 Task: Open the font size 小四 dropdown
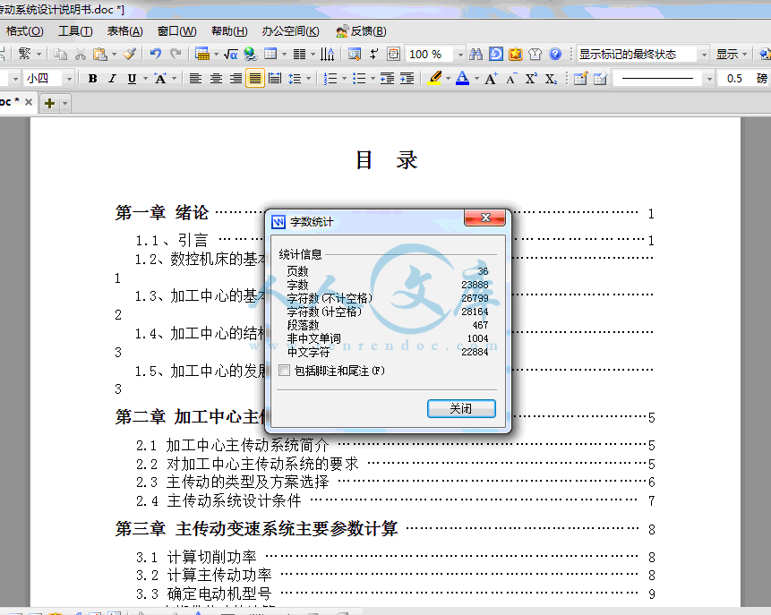(69, 79)
